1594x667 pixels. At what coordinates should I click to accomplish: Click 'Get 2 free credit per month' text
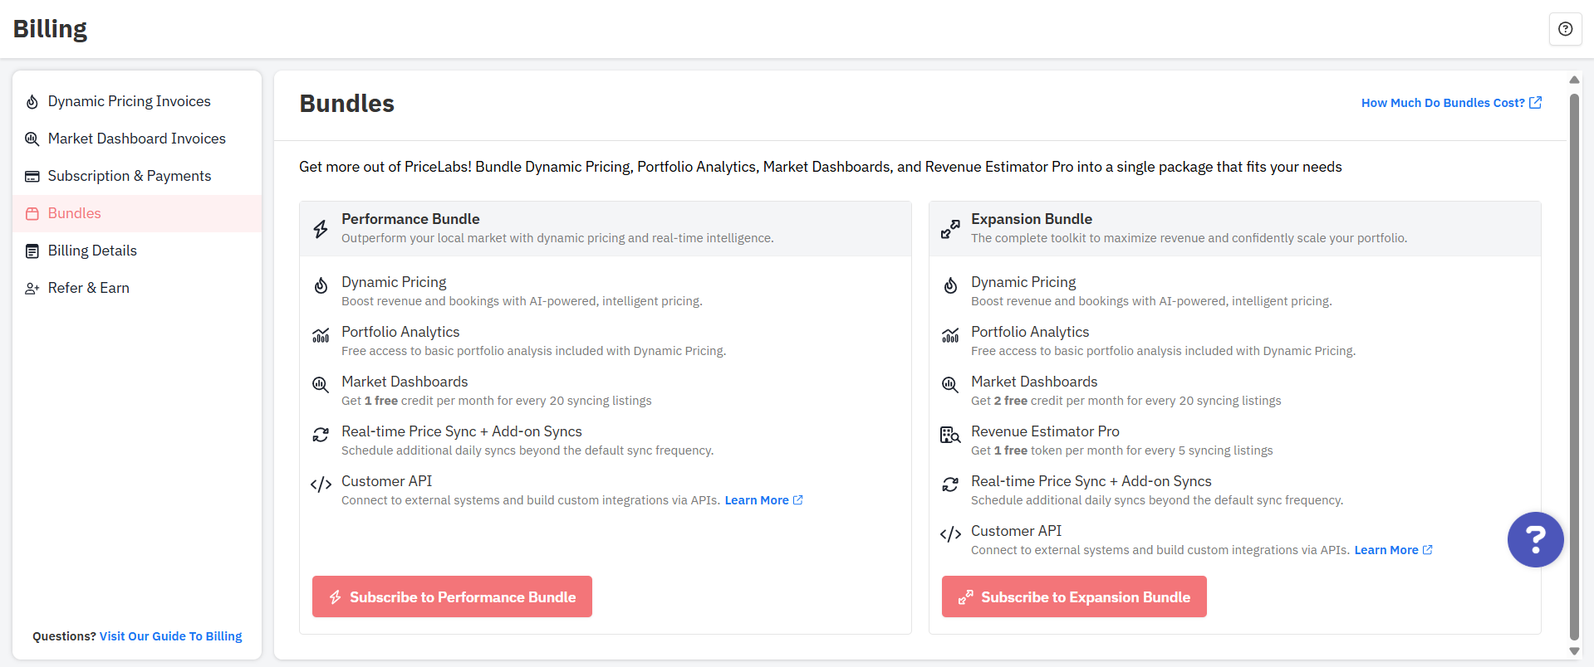pyautogui.click(x=1126, y=401)
